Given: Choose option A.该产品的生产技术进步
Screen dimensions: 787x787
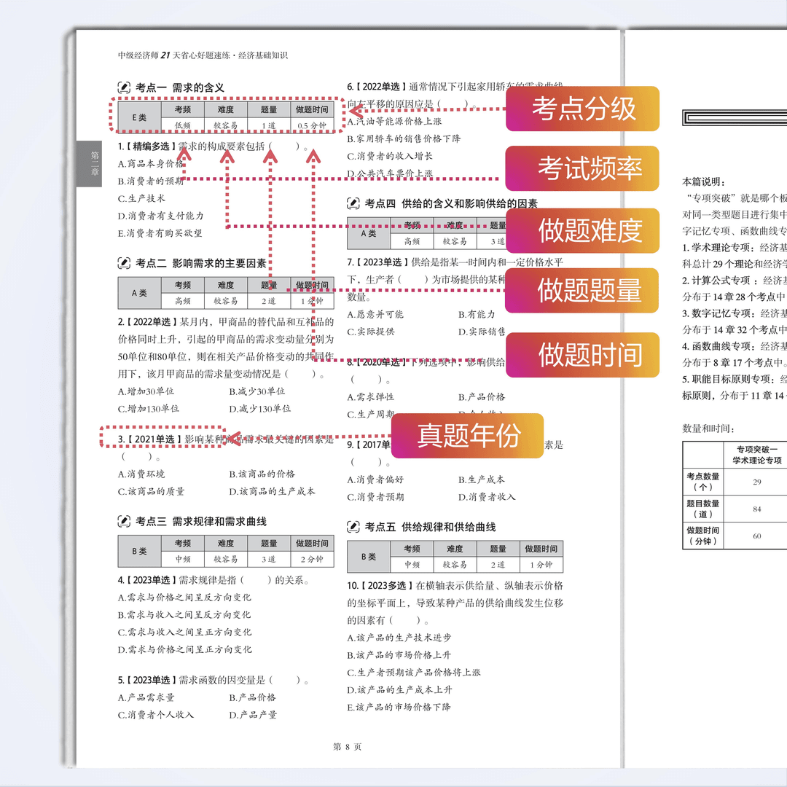Looking at the screenshot, I should tap(399, 638).
